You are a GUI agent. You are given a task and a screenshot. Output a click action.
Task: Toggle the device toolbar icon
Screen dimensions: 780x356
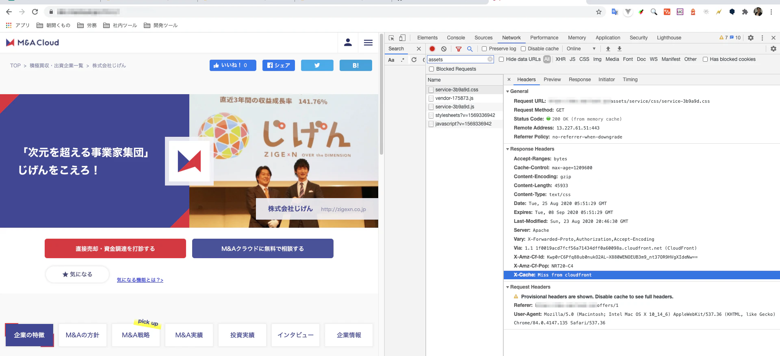coord(402,38)
